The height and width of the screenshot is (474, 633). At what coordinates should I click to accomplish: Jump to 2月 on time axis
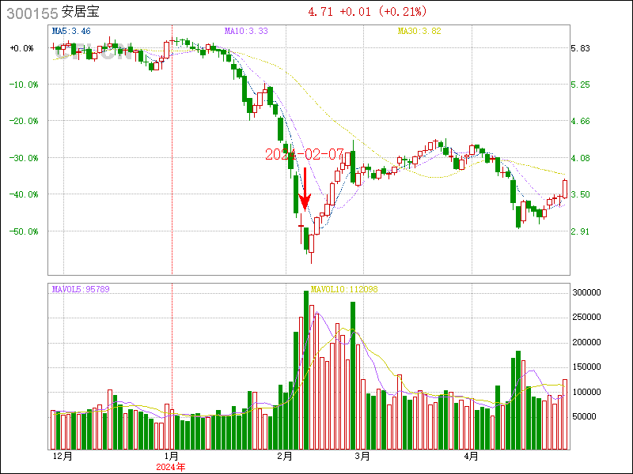point(284,457)
